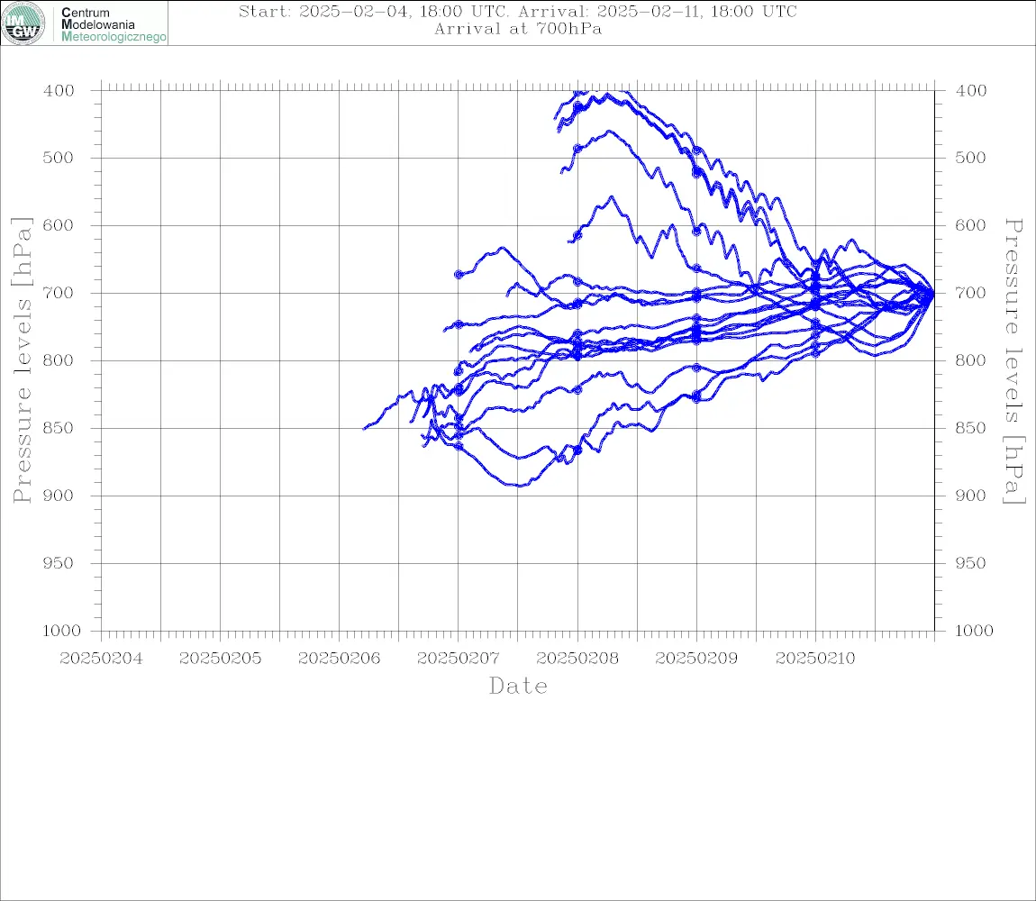Click the right axis 800 label

971,360
